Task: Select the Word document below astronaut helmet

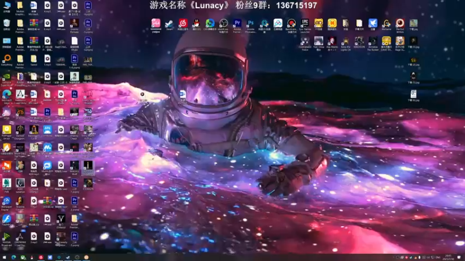Action: pyautogui.click(x=183, y=97)
